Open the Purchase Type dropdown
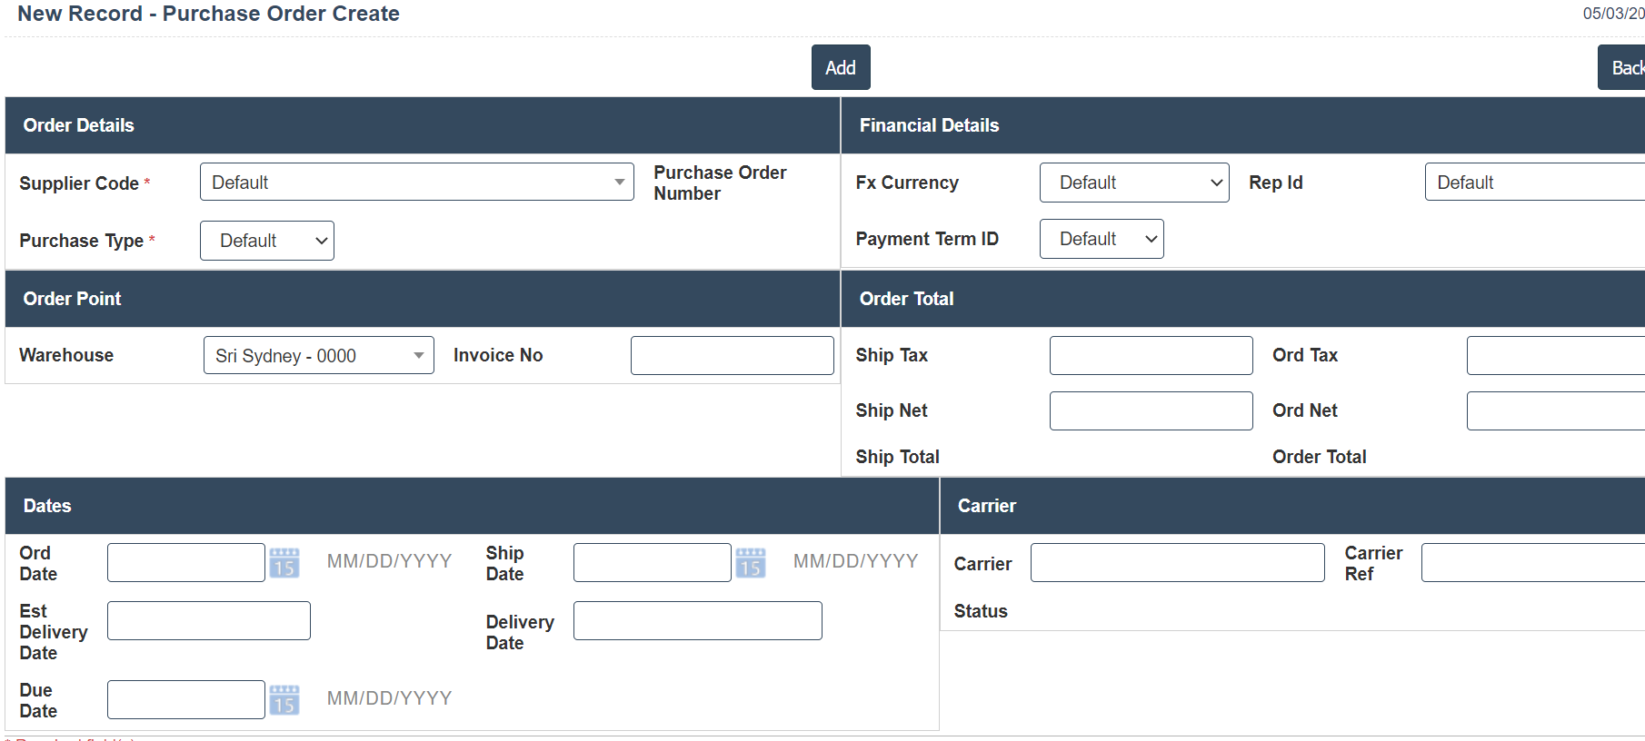1645x741 pixels. click(267, 241)
